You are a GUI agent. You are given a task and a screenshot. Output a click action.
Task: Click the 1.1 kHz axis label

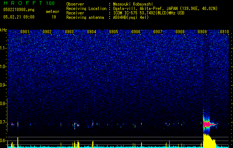point(3,48)
